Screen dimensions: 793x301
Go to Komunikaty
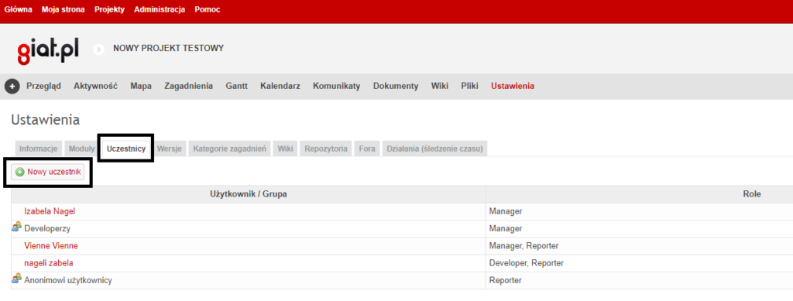(336, 86)
